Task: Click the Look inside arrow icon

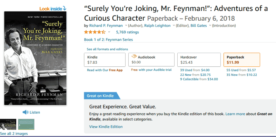Action: 65,8
